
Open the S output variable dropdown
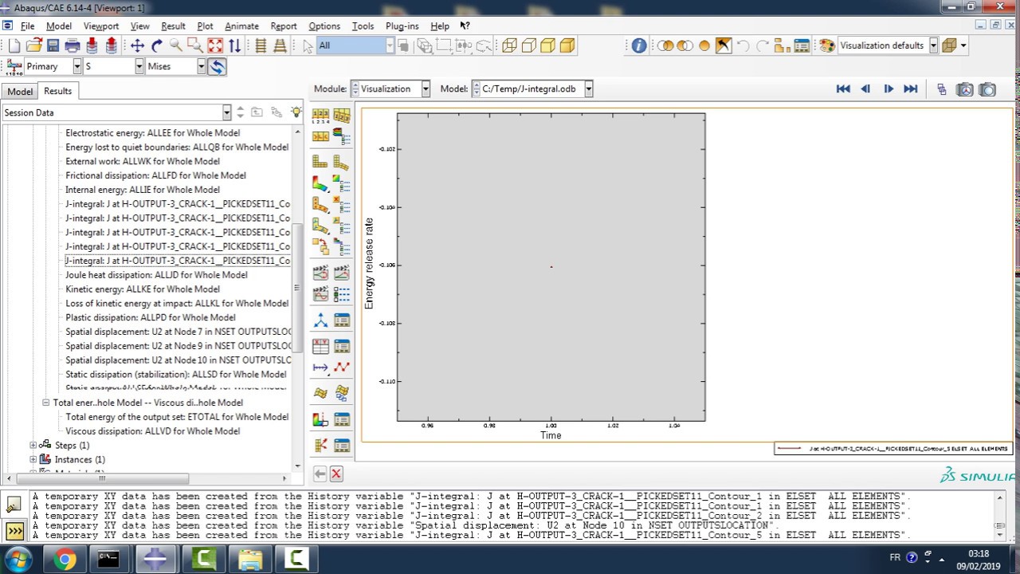tap(139, 66)
